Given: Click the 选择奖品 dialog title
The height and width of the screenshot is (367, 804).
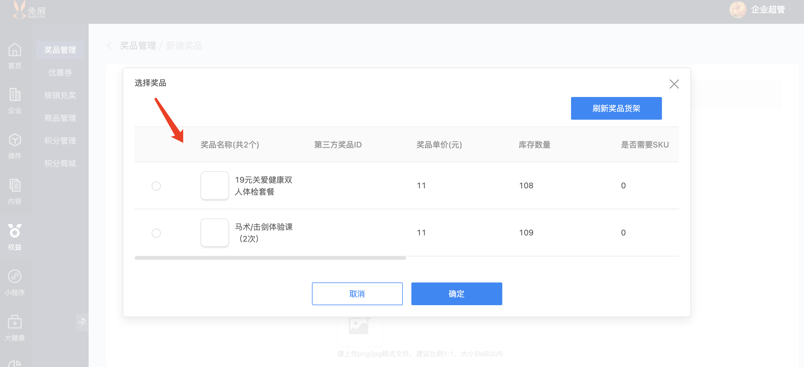Looking at the screenshot, I should click(x=150, y=83).
